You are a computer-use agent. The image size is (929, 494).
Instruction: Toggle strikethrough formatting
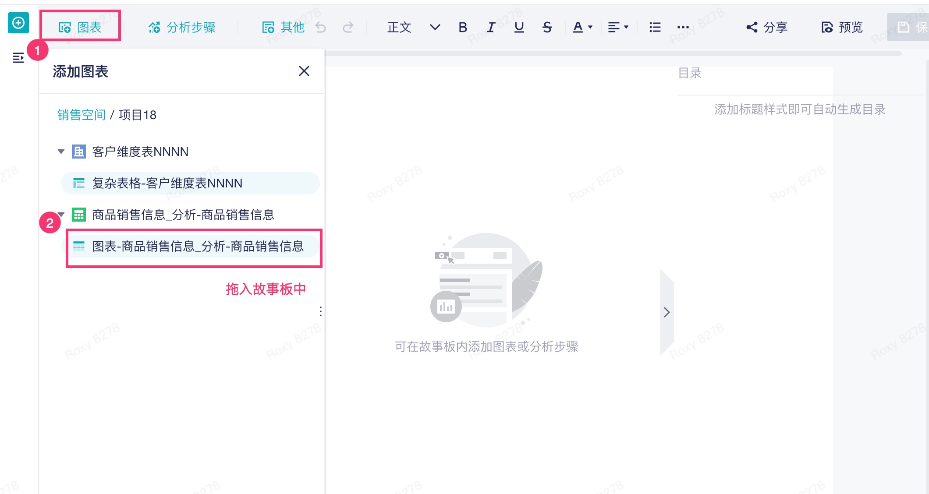tap(547, 28)
